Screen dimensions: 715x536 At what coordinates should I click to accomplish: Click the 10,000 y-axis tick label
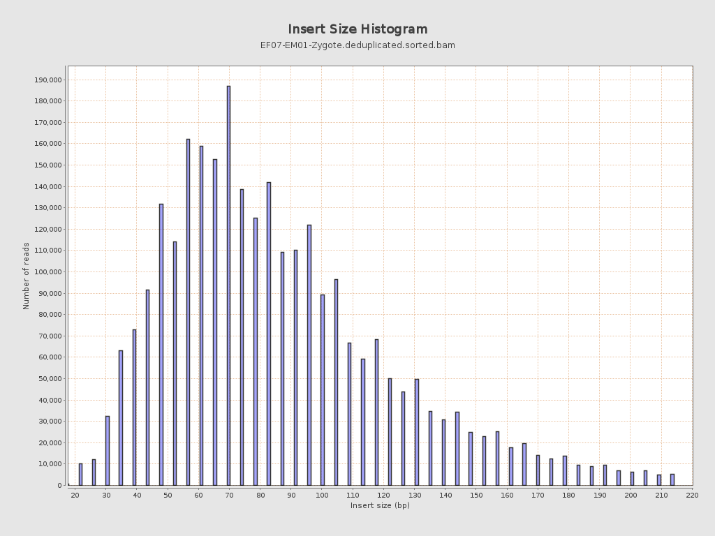tap(50, 463)
